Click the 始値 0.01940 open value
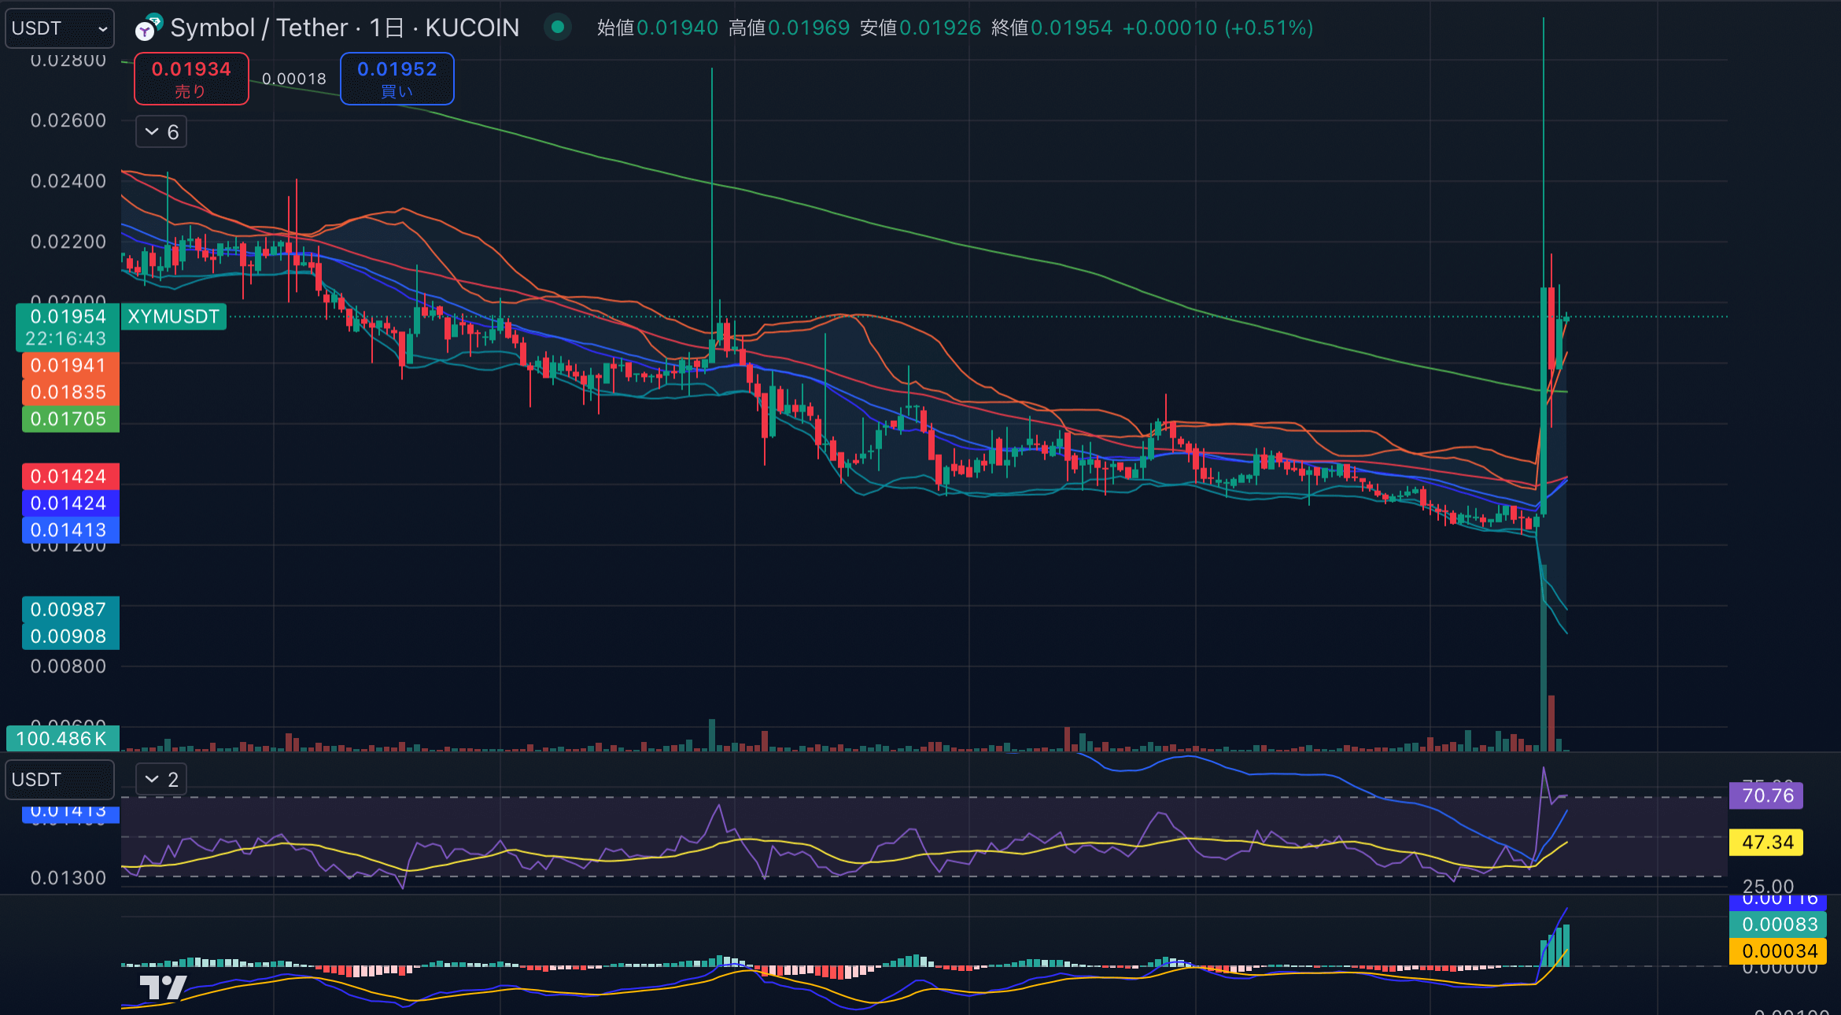The height and width of the screenshot is (1015, 1841). tap(658, 28)
